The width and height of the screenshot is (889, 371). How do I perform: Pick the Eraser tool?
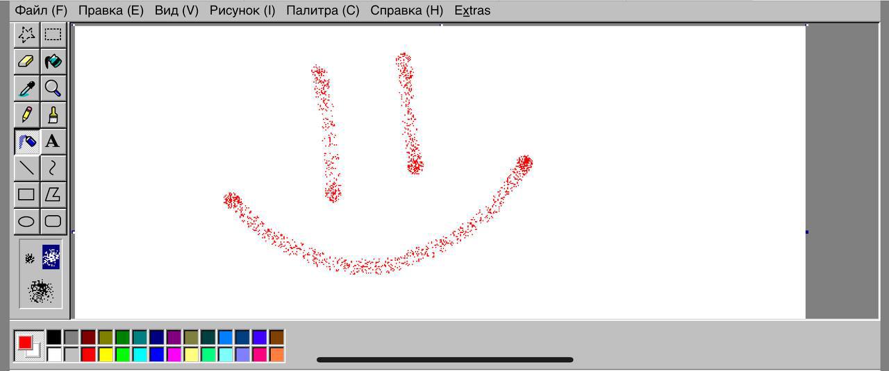click(26, 62)
